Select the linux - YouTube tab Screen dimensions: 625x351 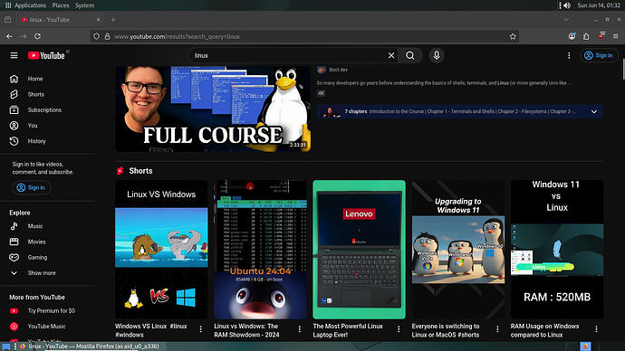(61, 20)
